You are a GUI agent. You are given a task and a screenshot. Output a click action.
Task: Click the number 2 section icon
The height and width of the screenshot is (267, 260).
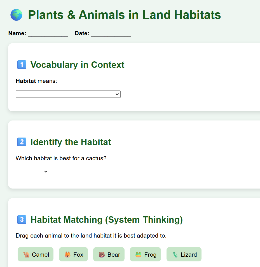click(22, 142)
